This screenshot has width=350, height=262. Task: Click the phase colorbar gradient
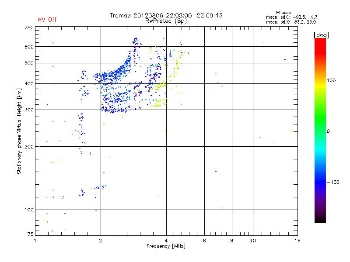320,130
